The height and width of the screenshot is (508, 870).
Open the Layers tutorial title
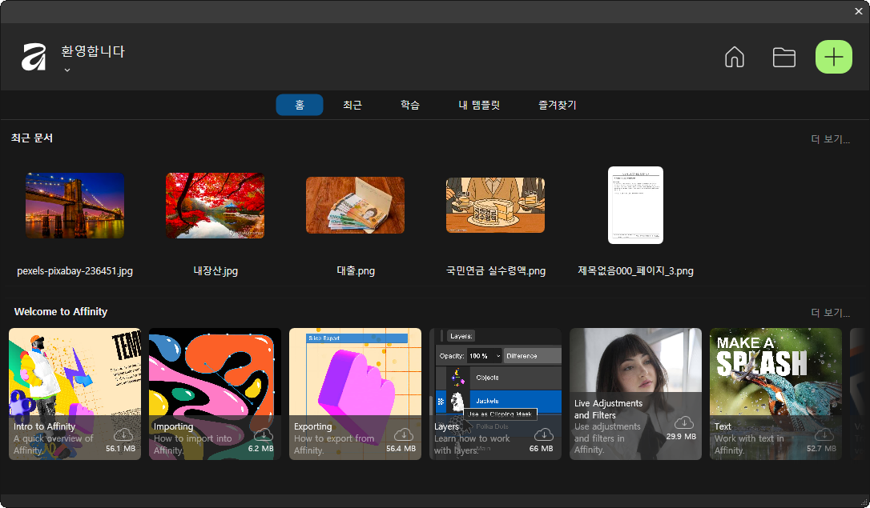[446, 426]
